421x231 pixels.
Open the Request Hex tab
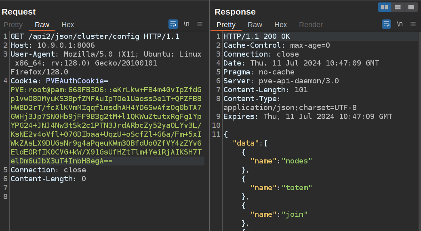tap(67, 25)
